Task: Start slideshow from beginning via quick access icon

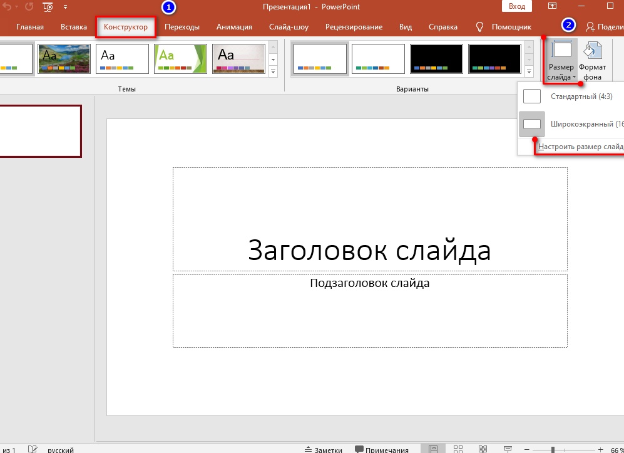Action: [48, 7]
